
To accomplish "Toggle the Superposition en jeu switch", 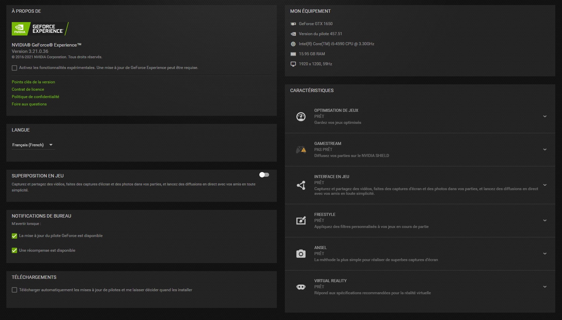I will [x=264, y=175].
